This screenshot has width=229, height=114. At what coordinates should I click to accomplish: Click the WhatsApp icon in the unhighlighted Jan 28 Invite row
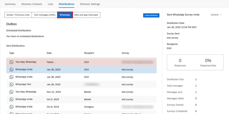coord(11,77)
